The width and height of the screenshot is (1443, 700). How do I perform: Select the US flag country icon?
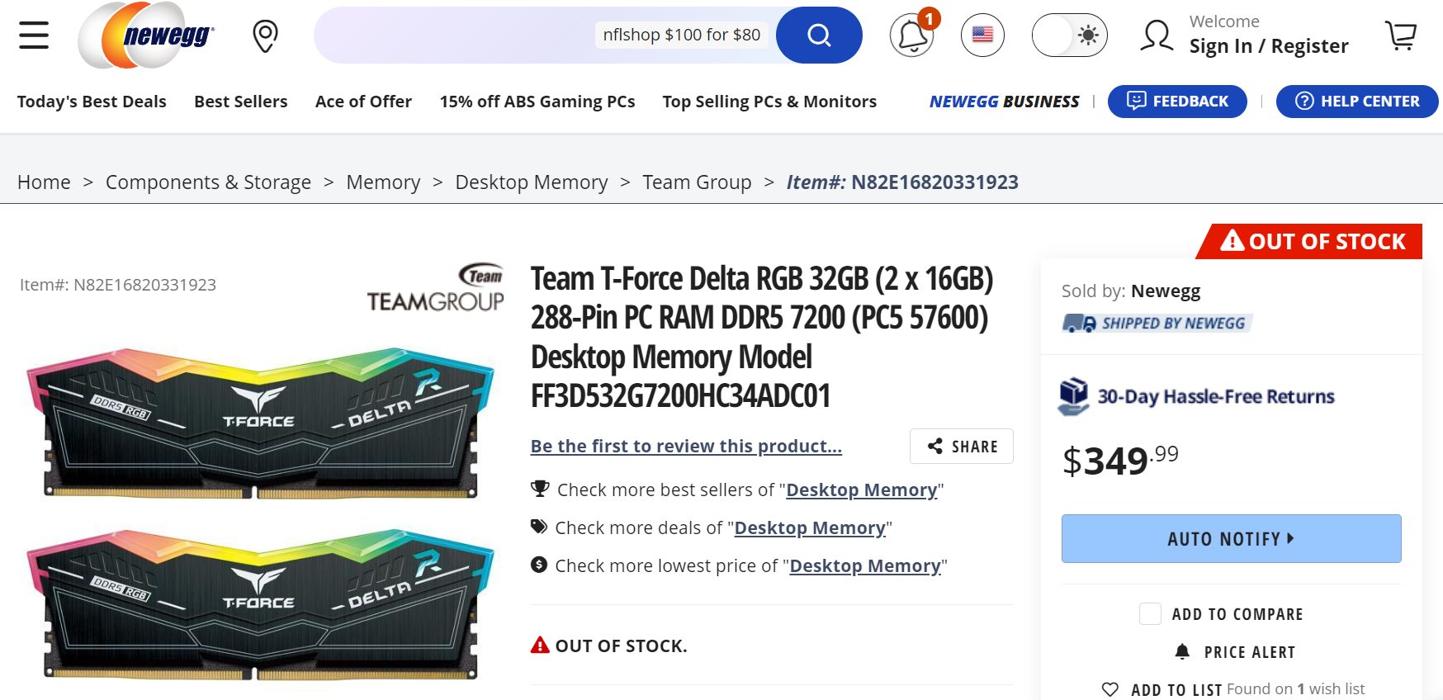click(x=982, y=35)
